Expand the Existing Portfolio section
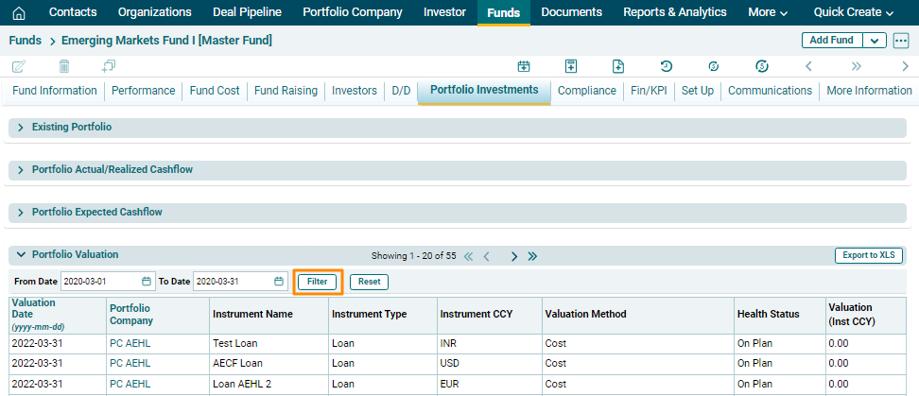 pos(21,127)
